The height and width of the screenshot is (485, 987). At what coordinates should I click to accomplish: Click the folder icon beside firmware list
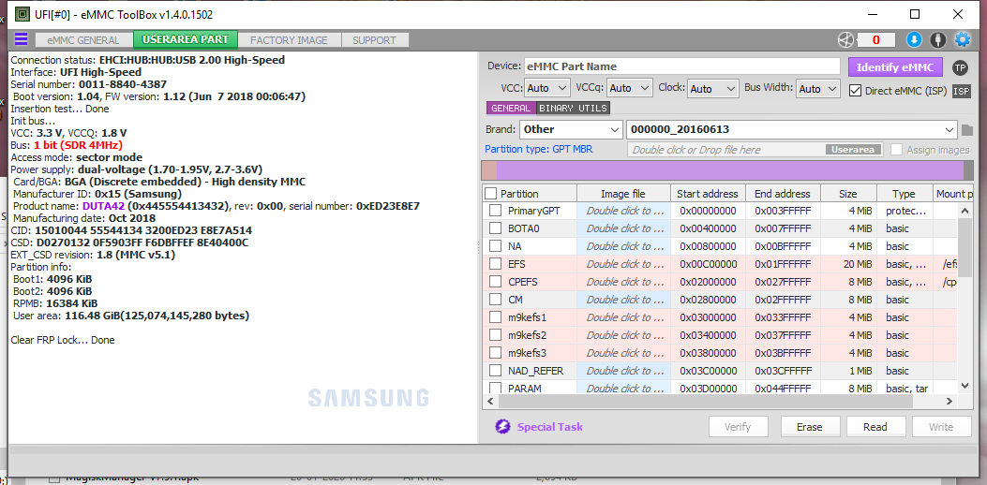click(967, 130)
